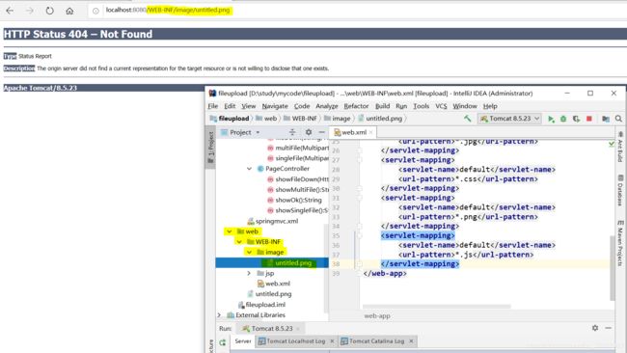Click the browser address bar URL
This screenshot has width=627, height=353.
pyautogui.click(x=168, y=10)
